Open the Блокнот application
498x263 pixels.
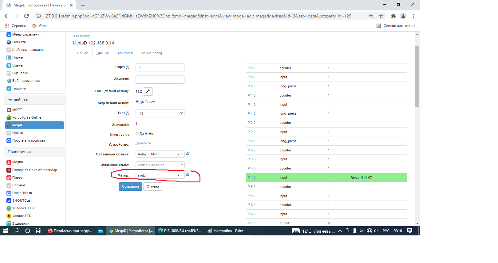[x=19, y=185]
